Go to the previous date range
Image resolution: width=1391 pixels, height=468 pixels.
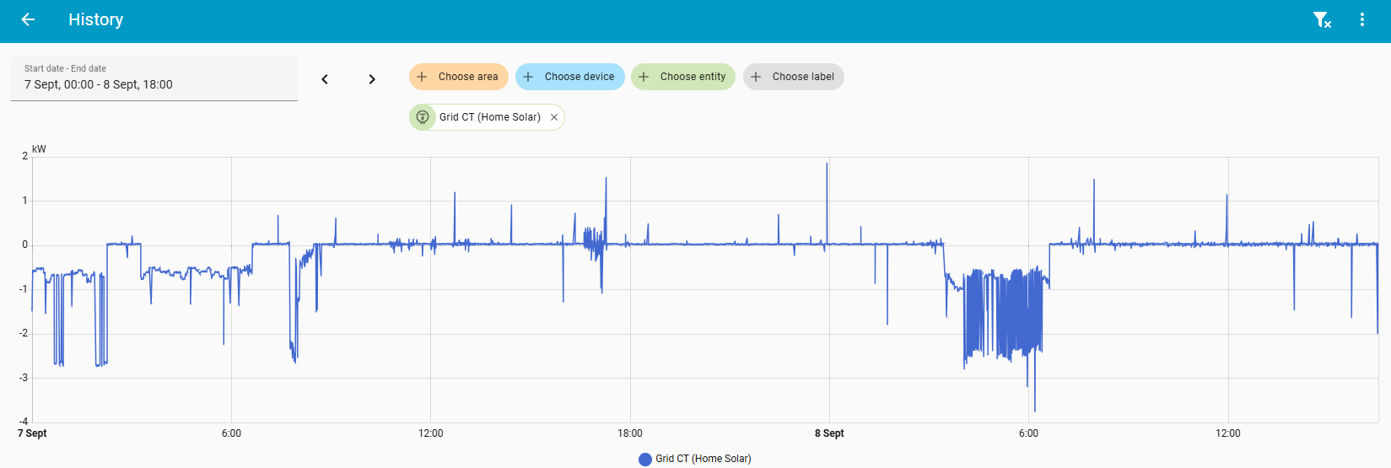pyautogui.click(x=325, y=79)
